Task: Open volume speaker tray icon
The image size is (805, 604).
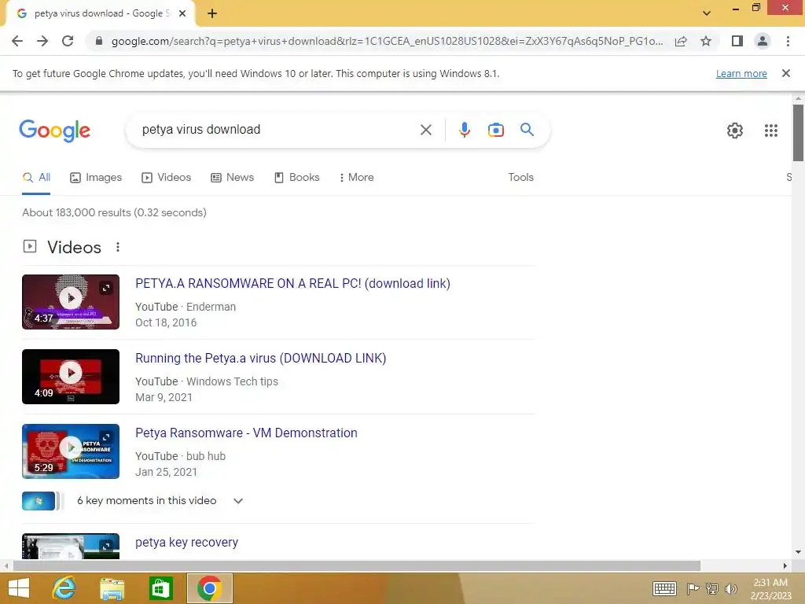Action: (730, 588)
